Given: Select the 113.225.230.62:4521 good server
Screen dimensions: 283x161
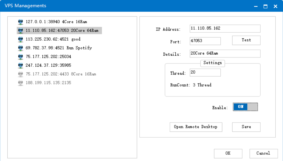Looking at the screenshot, I should (x=53, y=39).
